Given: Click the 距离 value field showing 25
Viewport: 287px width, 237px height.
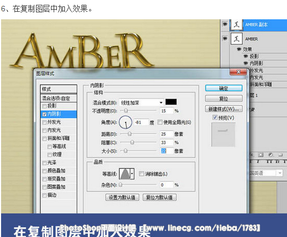Looking at the screenshot, I should pos(166,134).
